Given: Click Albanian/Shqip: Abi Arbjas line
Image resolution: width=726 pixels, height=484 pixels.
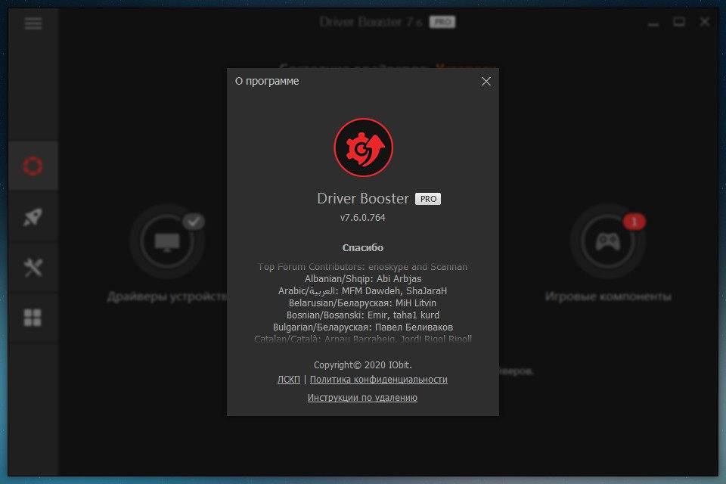Looking at the screenshot, I should coord(363,279).
